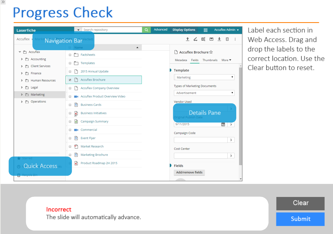This screenshot has width=333, height=234.
Task: Click the scan toolbar icon
Action: 195,39
